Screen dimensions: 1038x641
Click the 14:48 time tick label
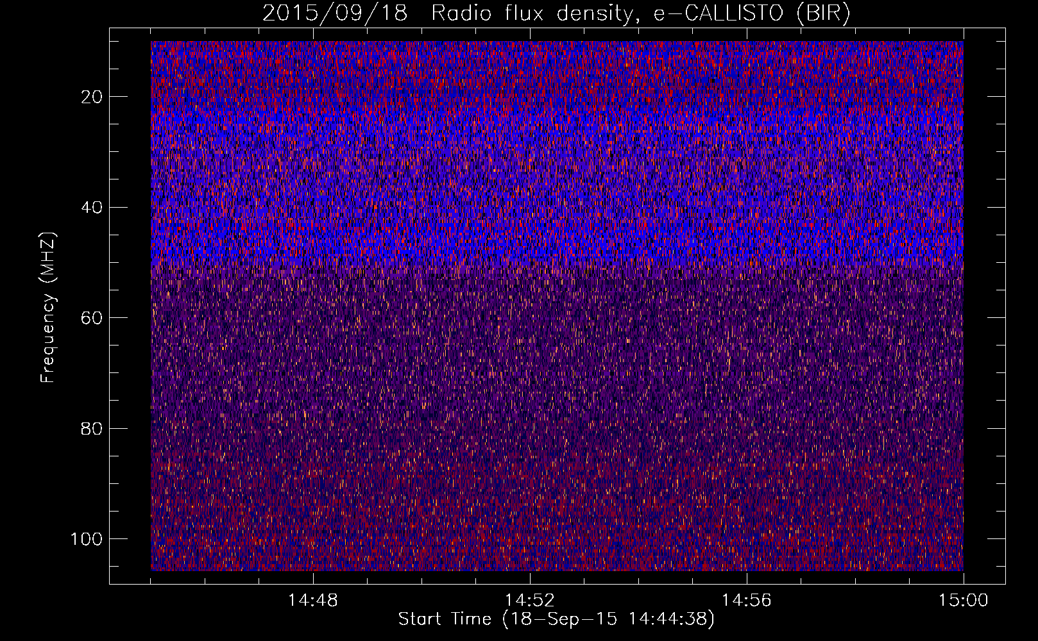[x=313, y=601]
